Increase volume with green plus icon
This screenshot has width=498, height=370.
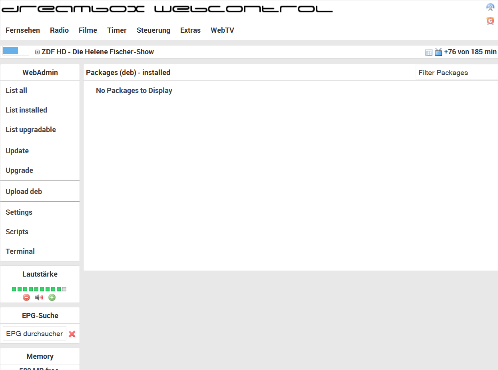click(x=52, y=297)
